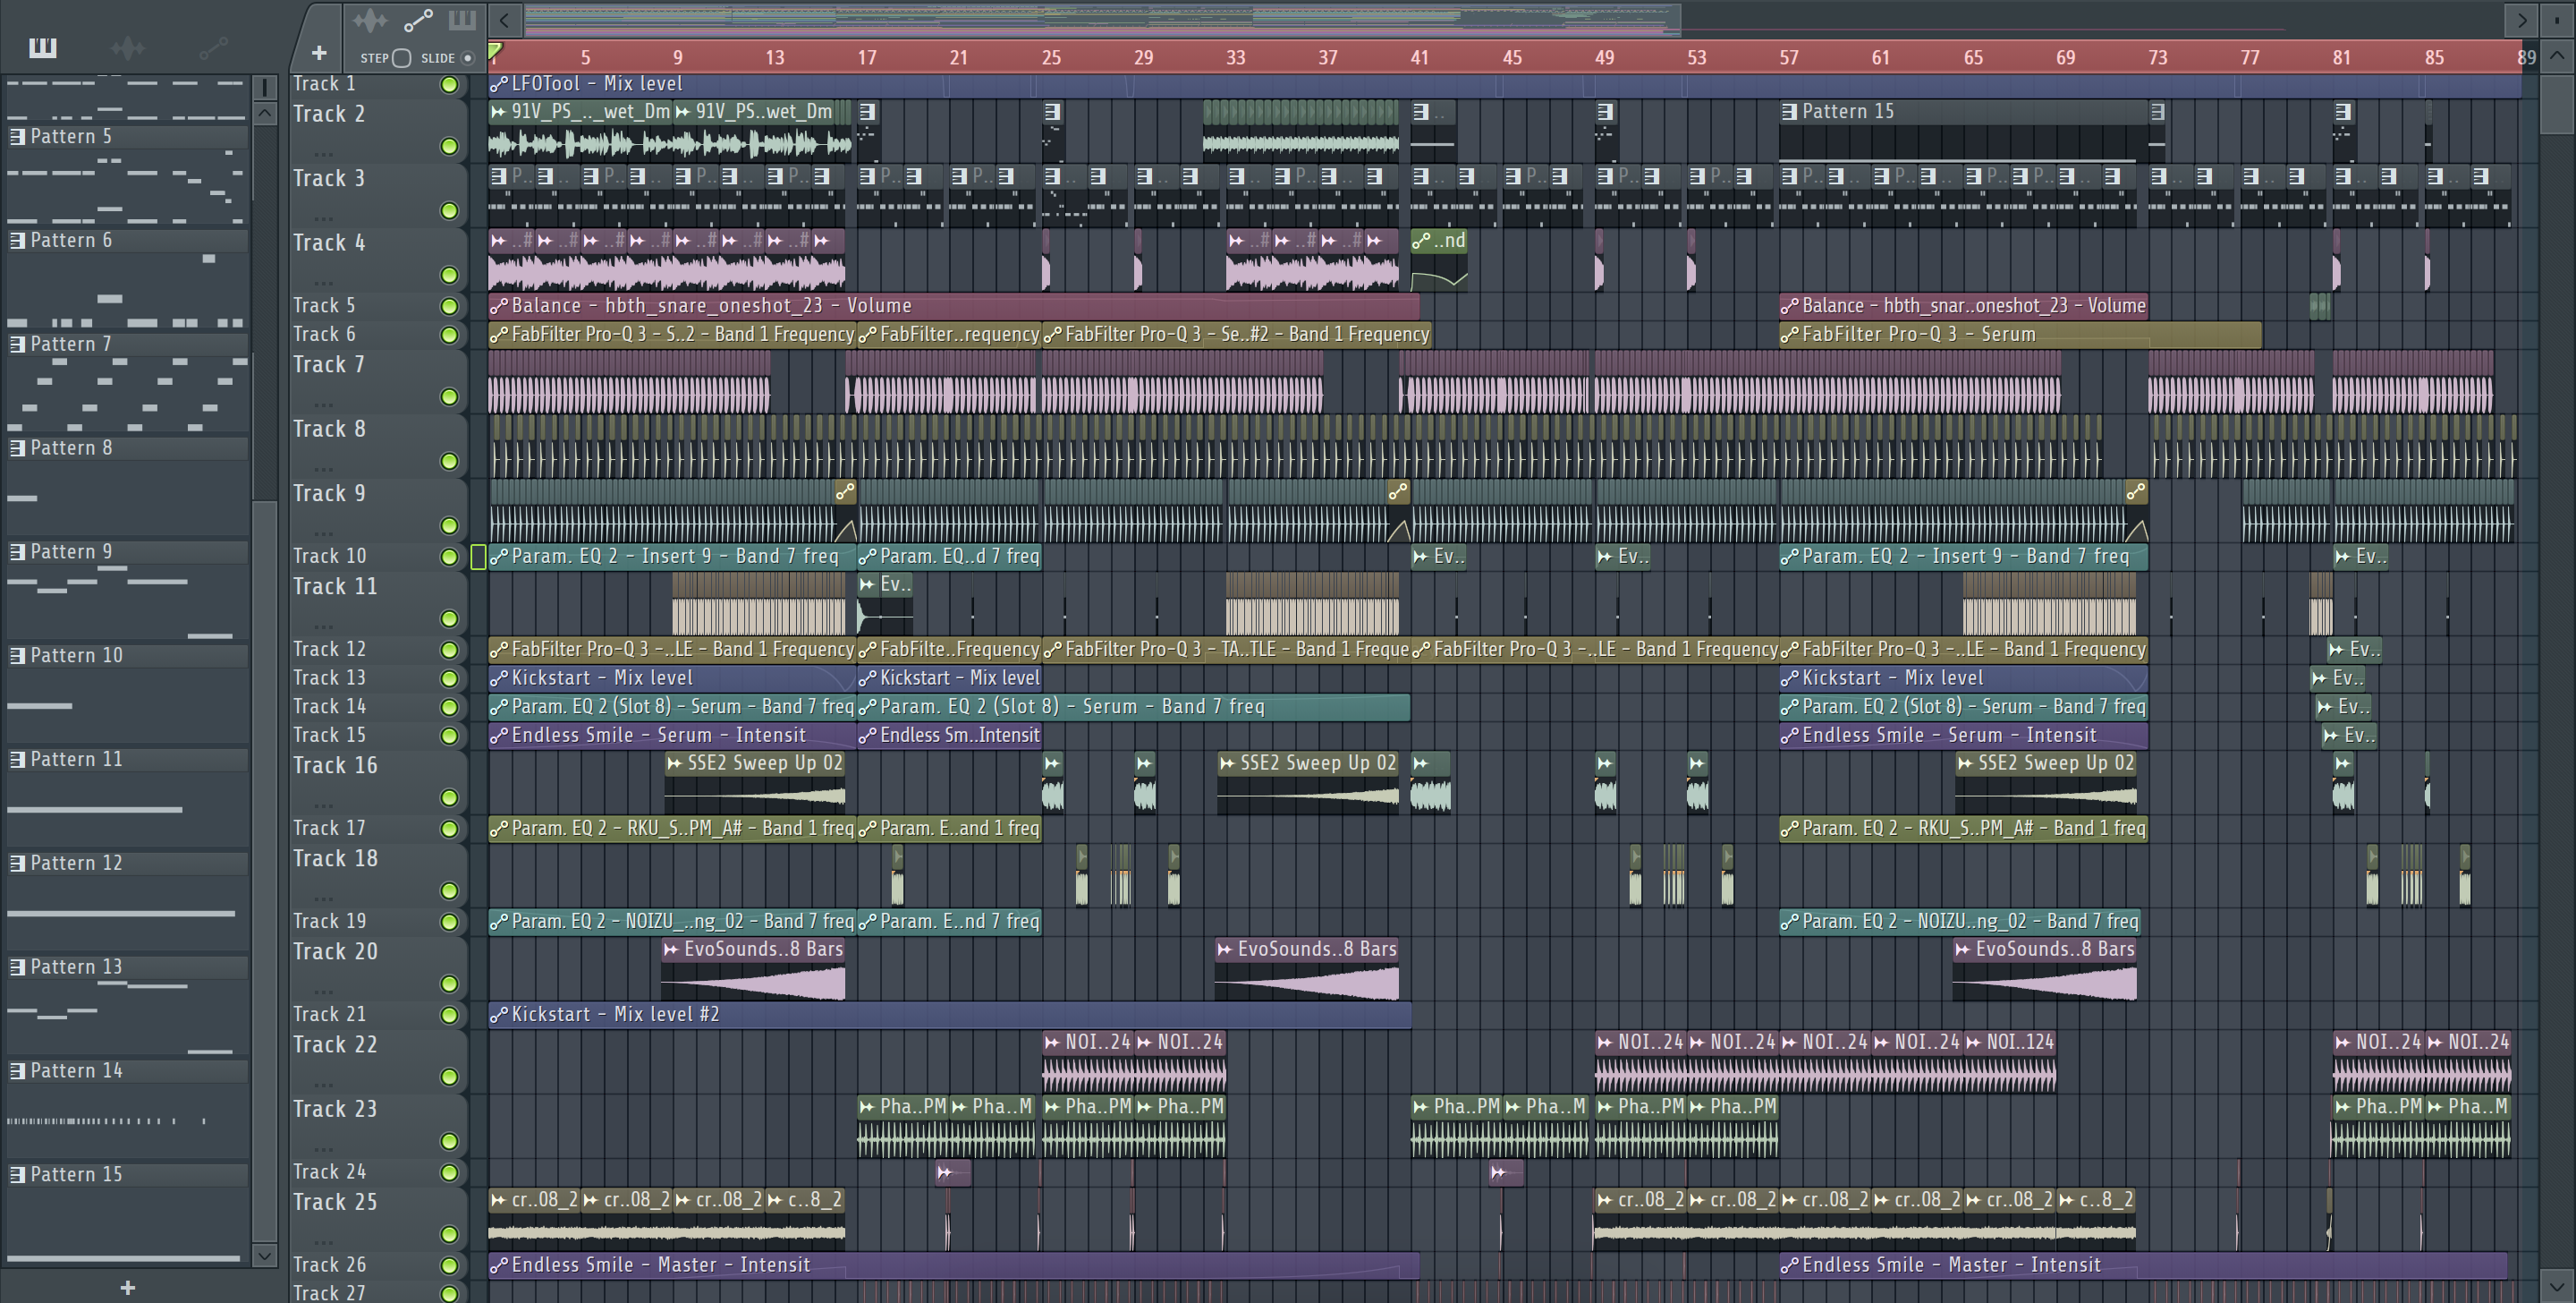This screenshot has width=2576, height=1303.
Task: Mute Track 21 using green LED
Action: 450,1016
